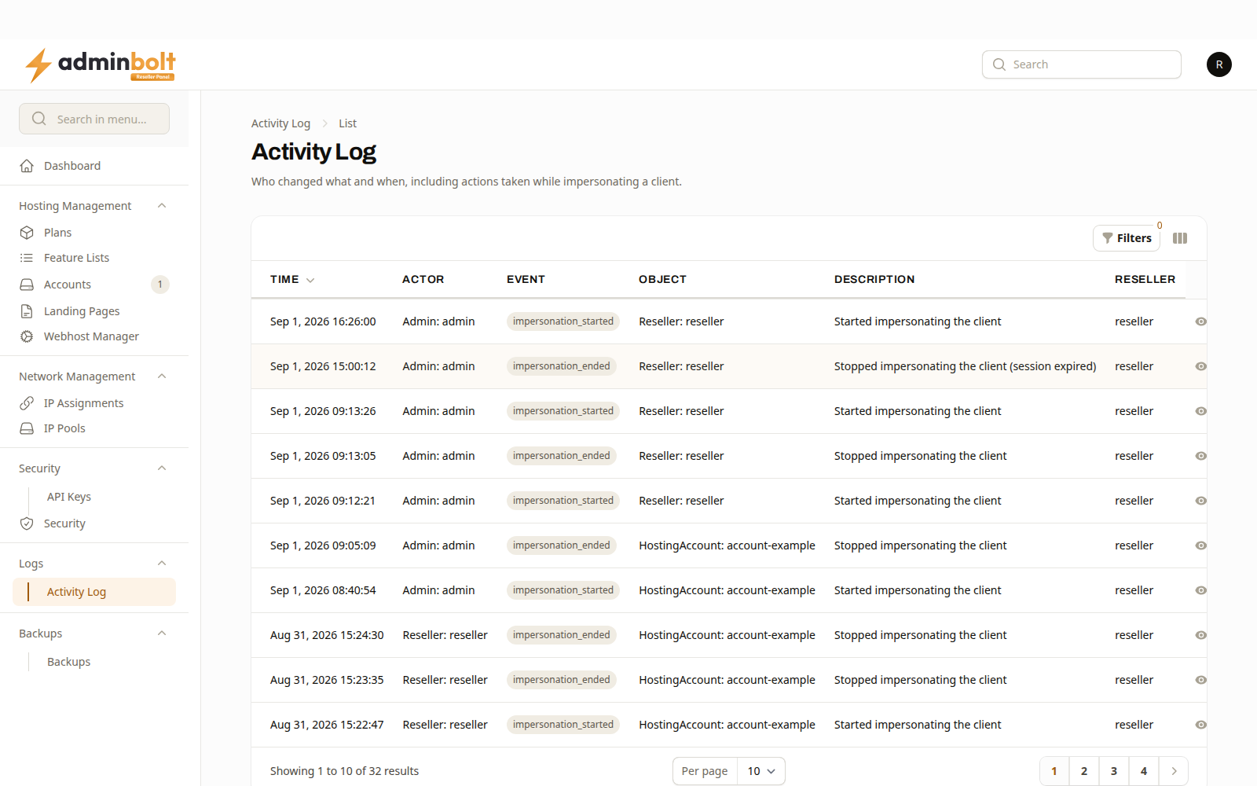Viewport: 1257px width, 786px height.
Task: Click the Accounts badge showing 1
Action: (160, 285)
